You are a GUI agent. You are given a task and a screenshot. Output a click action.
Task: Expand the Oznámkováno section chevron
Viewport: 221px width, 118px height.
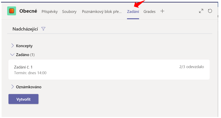13,87
